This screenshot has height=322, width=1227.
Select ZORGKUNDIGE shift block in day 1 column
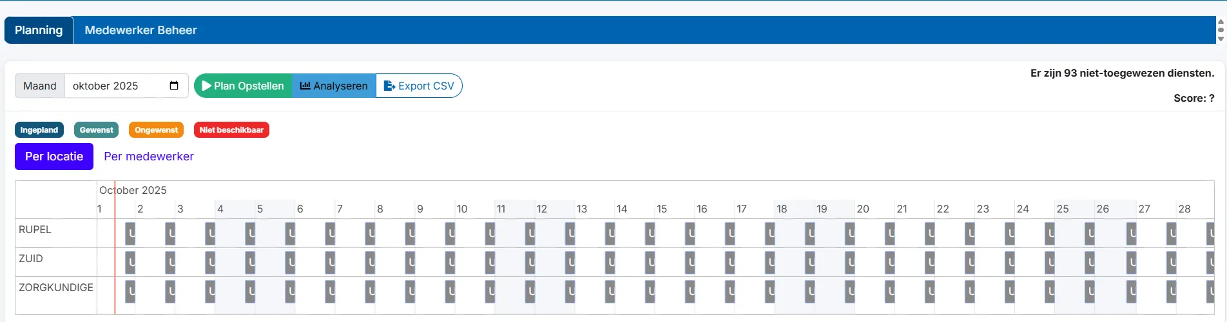pos(130,292)
